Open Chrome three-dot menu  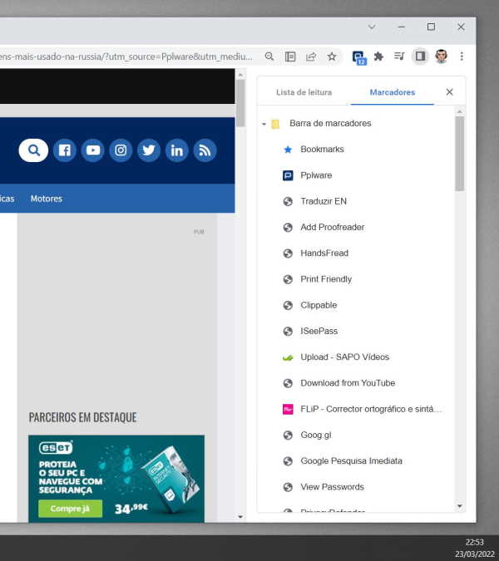[462, 57]
